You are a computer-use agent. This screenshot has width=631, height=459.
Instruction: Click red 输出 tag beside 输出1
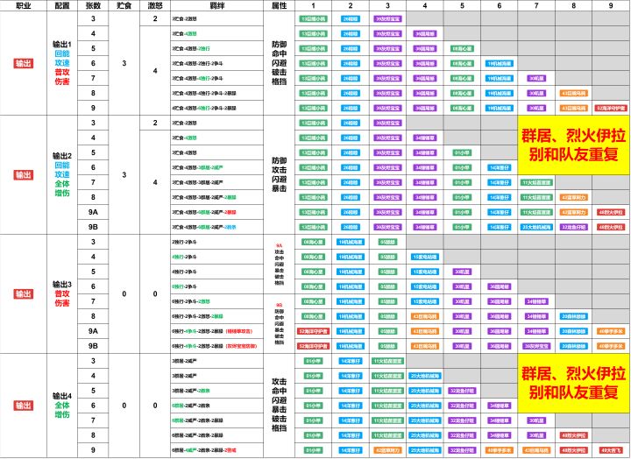click(24, 64)
